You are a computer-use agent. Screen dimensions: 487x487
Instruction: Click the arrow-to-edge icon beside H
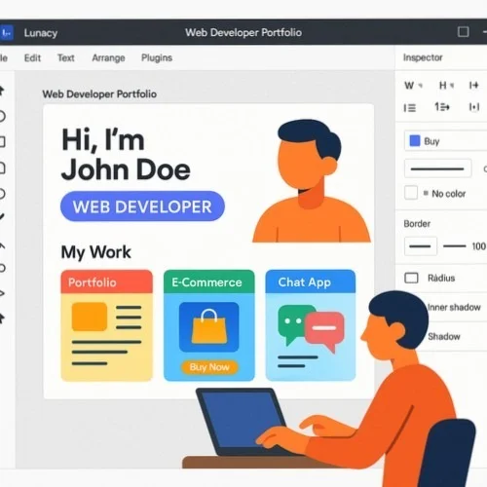474,85
